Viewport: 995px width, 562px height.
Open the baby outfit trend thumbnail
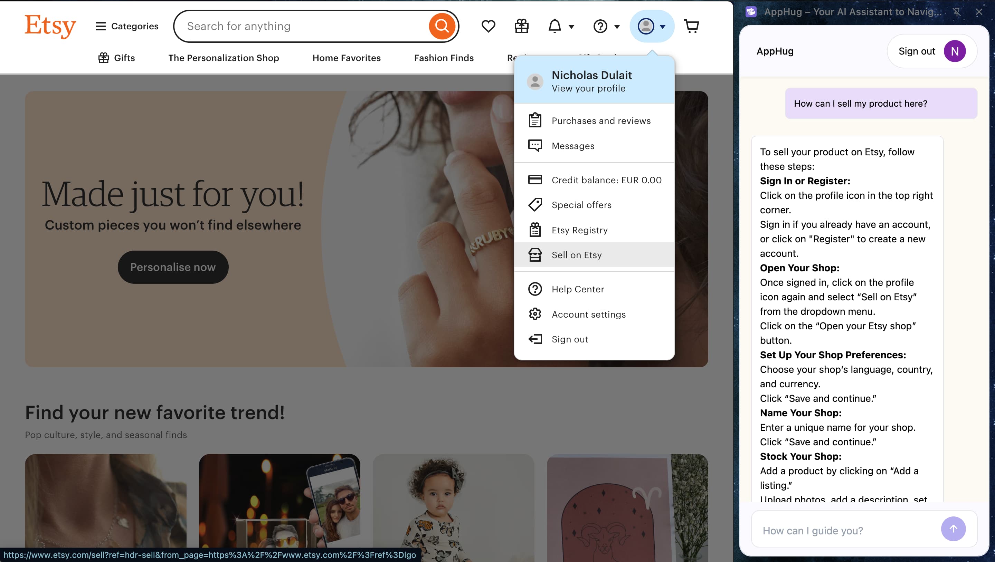[454, 507]
